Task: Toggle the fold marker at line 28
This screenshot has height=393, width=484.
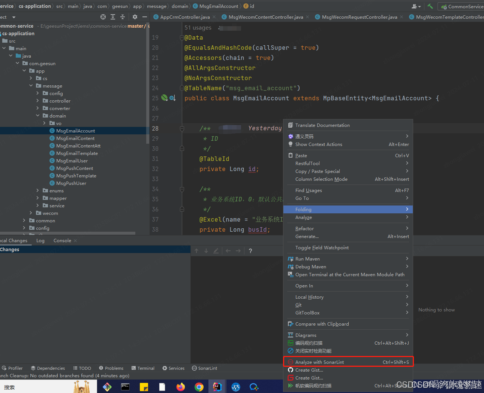Action: point(182,129)
